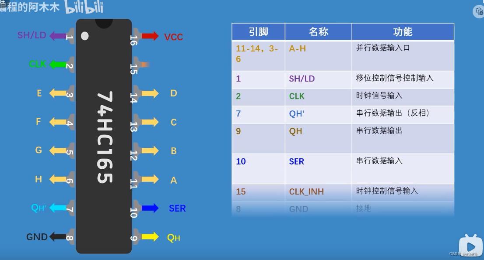Click the SER label beside pin 10

[x=178, y=209]
